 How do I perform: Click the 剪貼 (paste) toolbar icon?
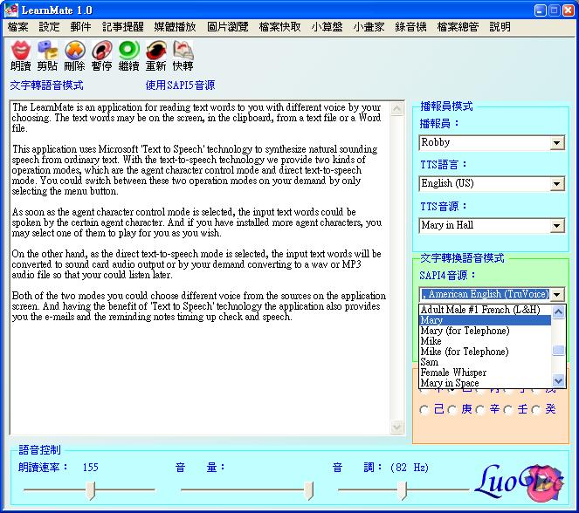[48, 50]
